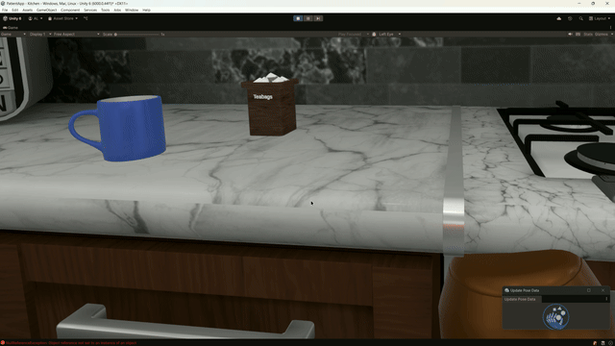The width and height of the screenshot is (615, 346).
Task: Click the Scale slider in the Game view
Action: coord(137,35)
